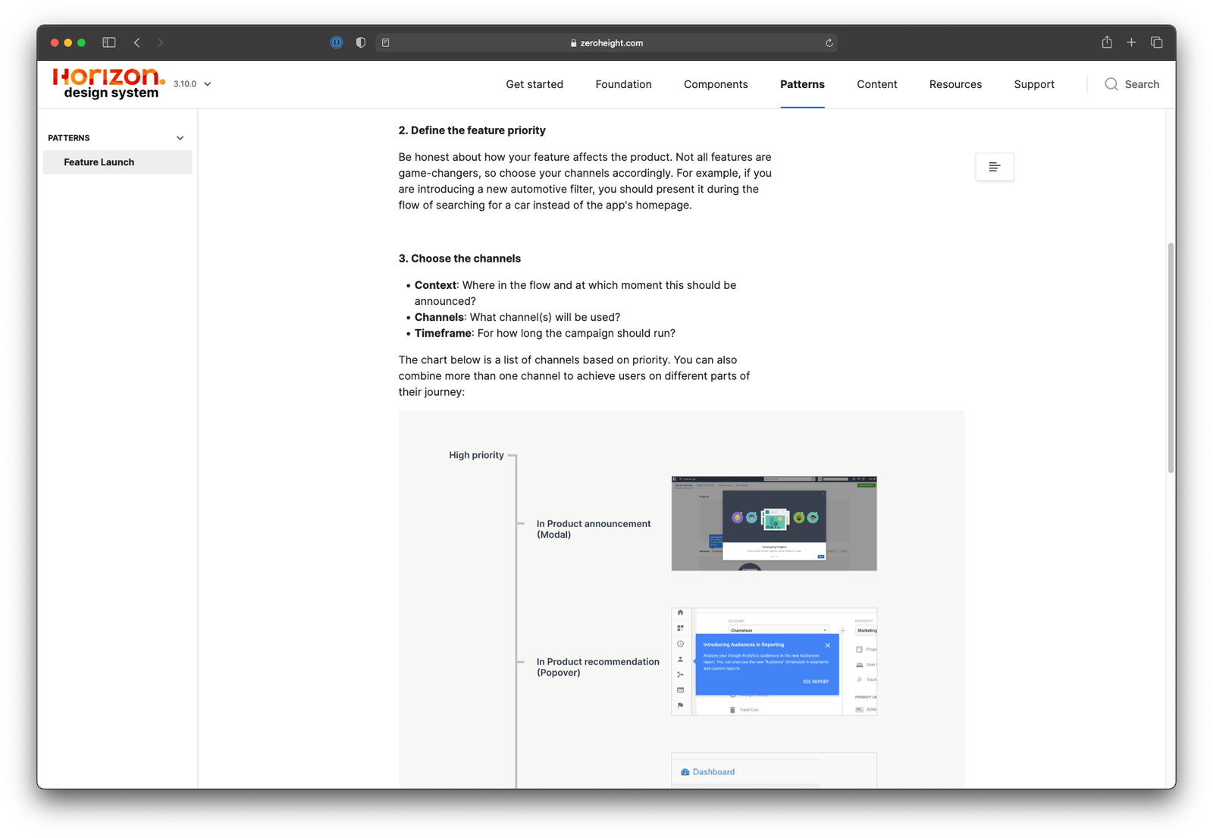Reload the page with the refresh icon
The height and width of the screenshot is (838, 1213).
[829, 43]
